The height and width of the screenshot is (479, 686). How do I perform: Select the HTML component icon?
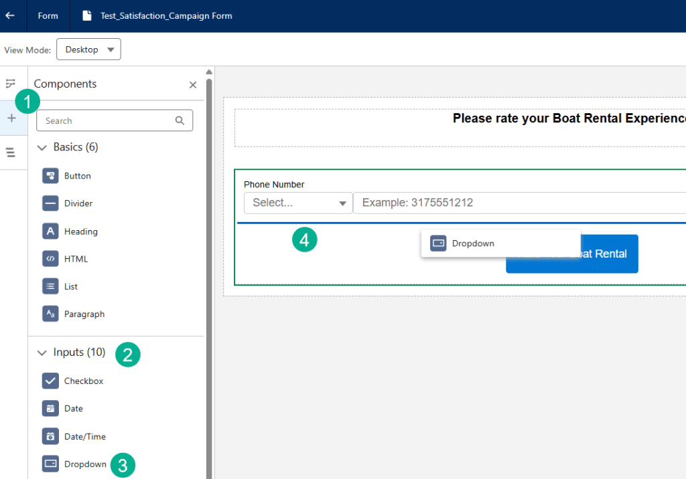[x=50, y=259]
